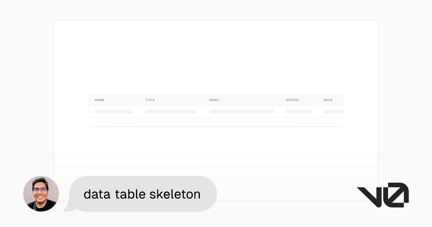Image resolution: width=432 pixels, height=227 pixels.
Task: Click the gray skeleton loading bar under NAME
Action: [114, 111]
